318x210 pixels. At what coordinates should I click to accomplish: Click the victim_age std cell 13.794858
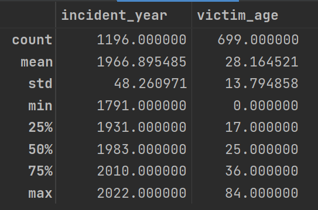pos(262,83)
